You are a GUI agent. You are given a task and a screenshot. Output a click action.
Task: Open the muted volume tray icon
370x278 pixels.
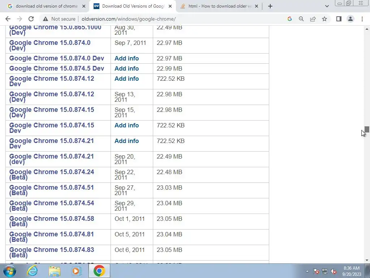coord(334,271)
